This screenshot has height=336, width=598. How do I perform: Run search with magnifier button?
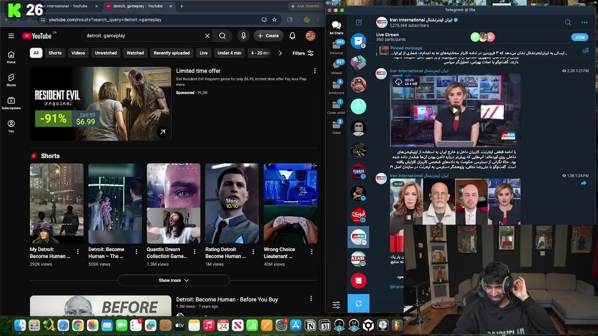[x=222, y=35]
